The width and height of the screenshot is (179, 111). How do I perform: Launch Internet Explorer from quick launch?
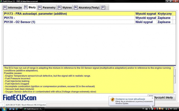tap(17, 109)
